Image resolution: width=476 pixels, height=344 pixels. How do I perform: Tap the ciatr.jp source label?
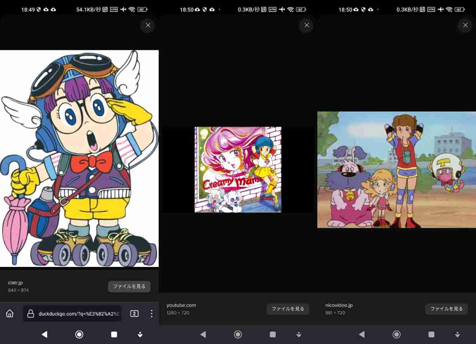(x=15, y=283)
